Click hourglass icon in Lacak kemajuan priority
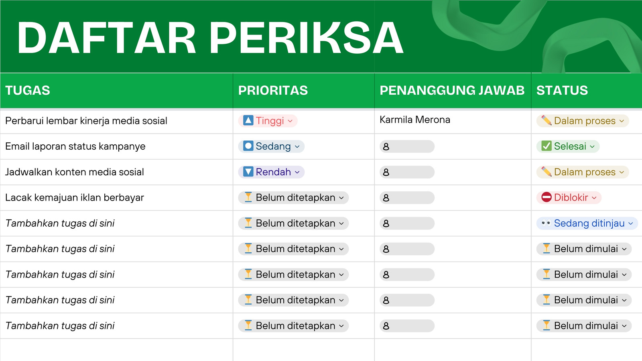The width and height of the screenshot is (642, 361). point(248,197)
